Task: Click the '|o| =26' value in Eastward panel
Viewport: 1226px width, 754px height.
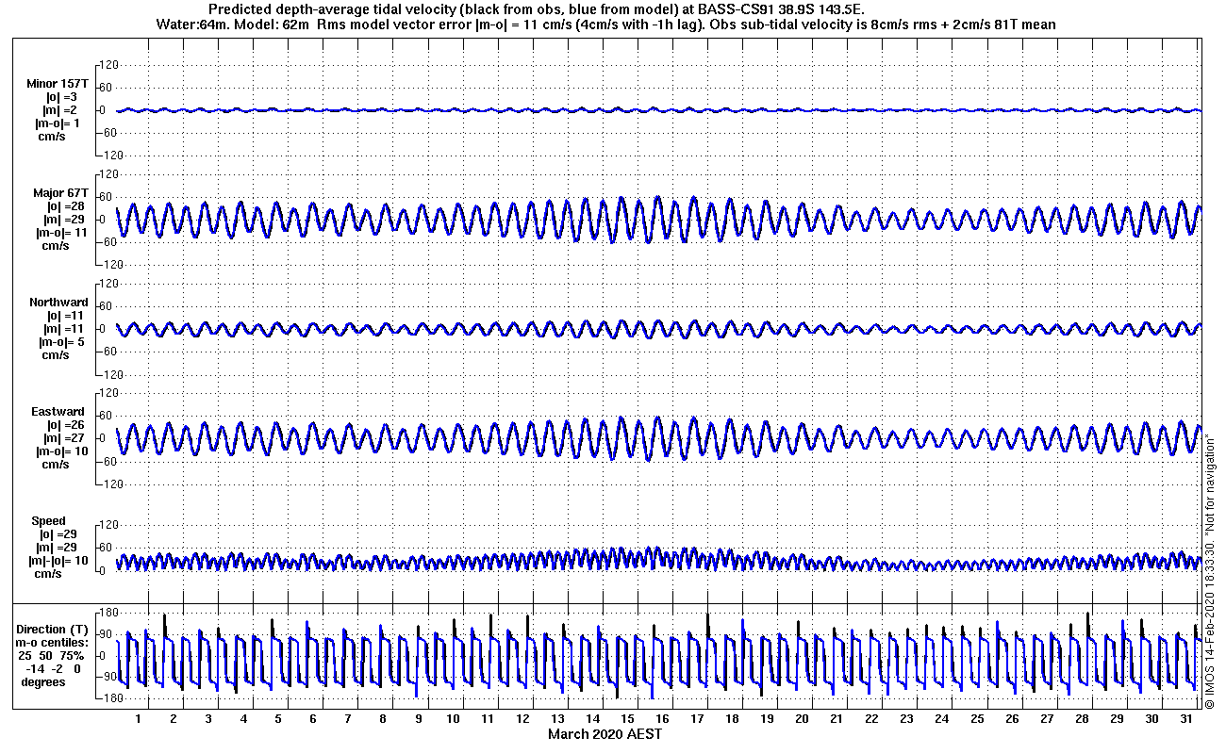Action: 67,425
